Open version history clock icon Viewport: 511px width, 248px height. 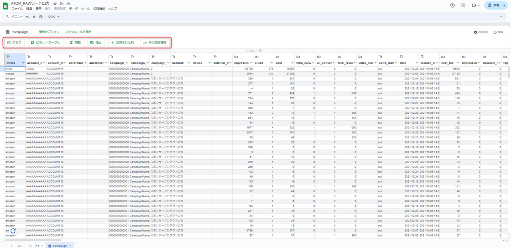click(452, 5)
